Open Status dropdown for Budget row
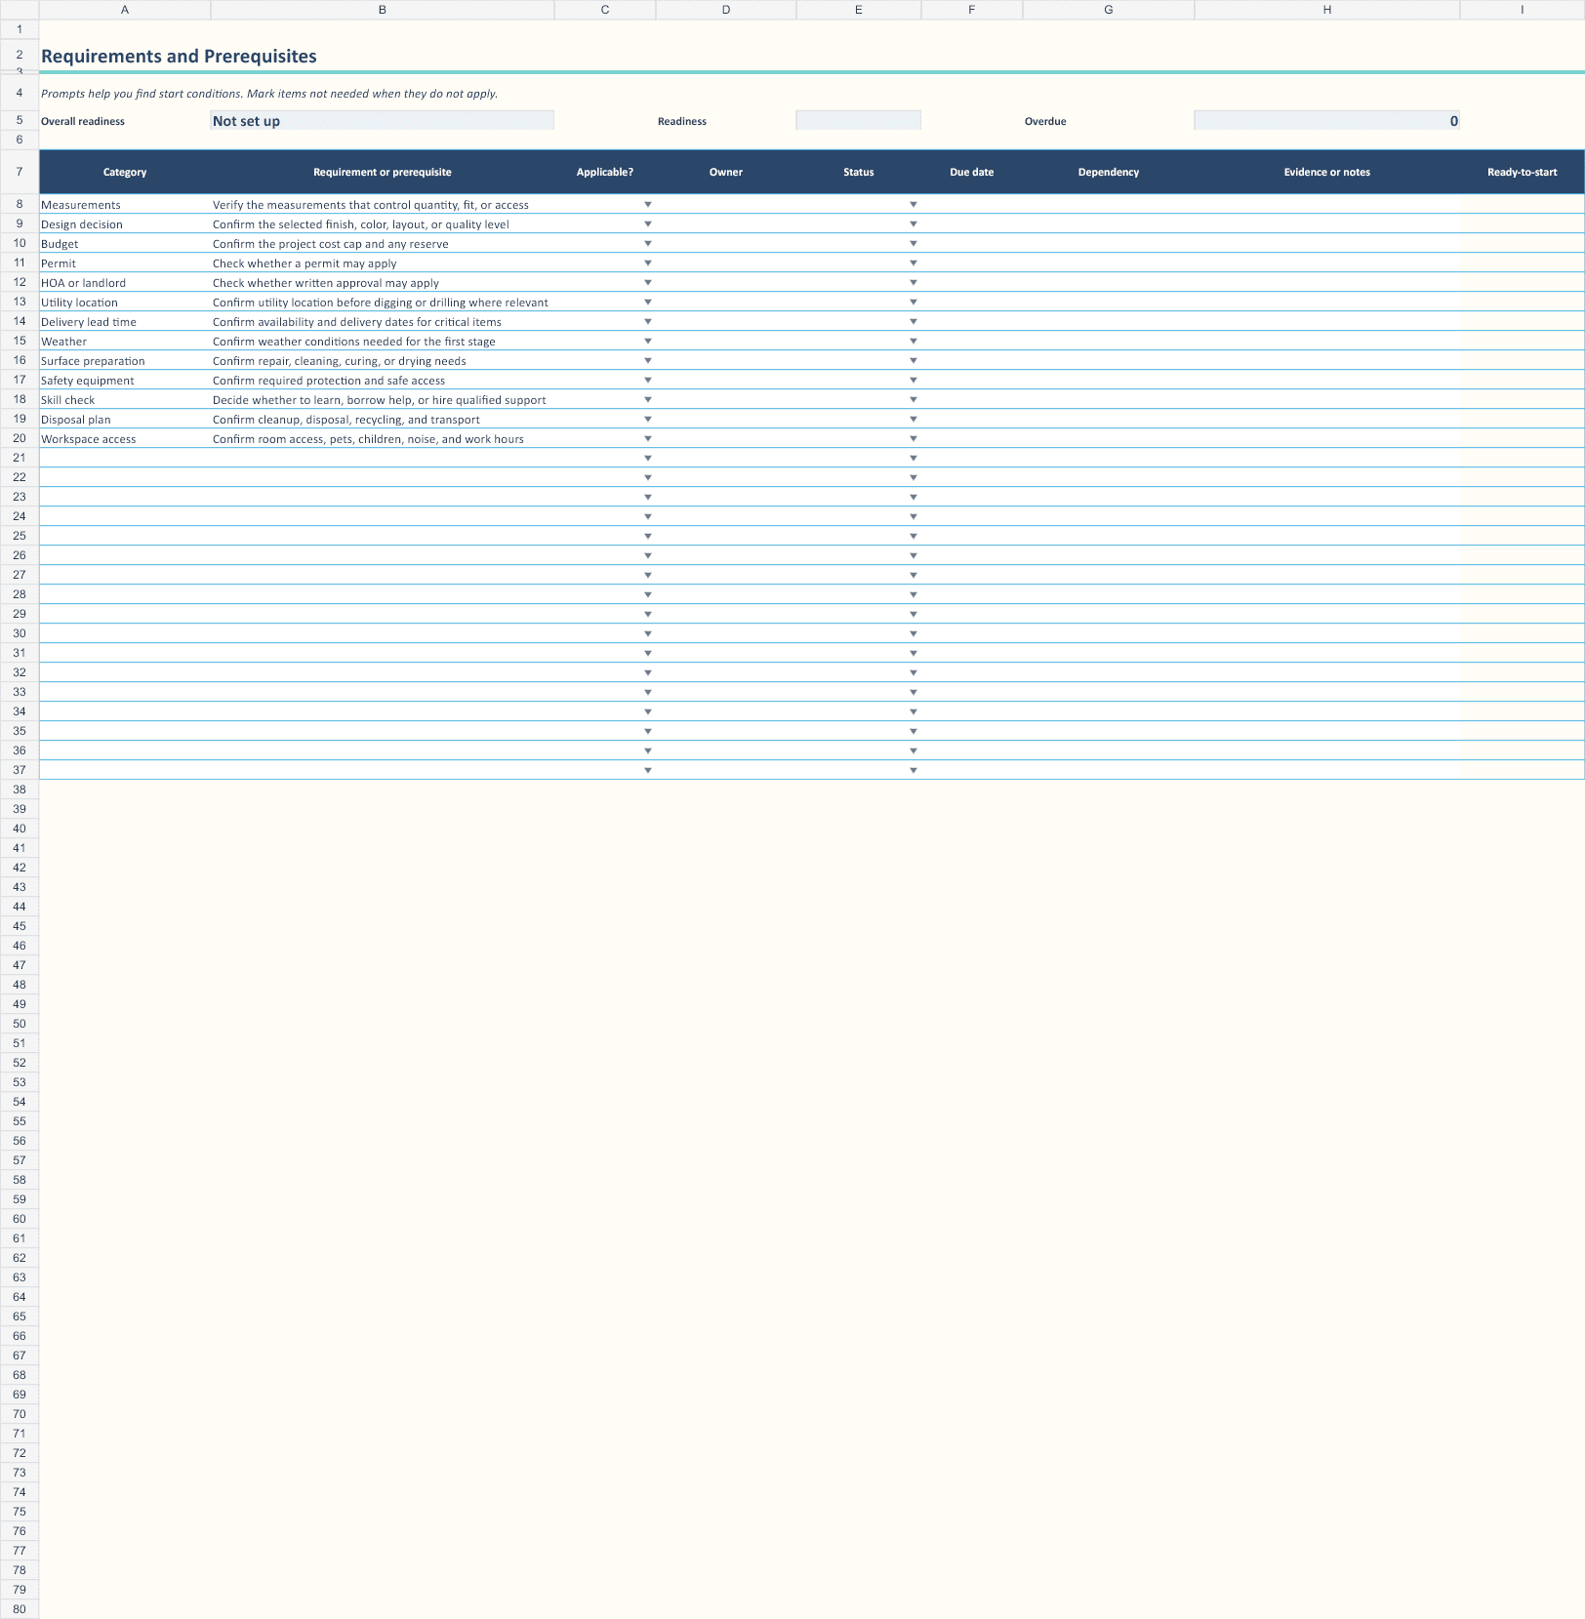The image size is (1585, 1619). coord(913,244)
